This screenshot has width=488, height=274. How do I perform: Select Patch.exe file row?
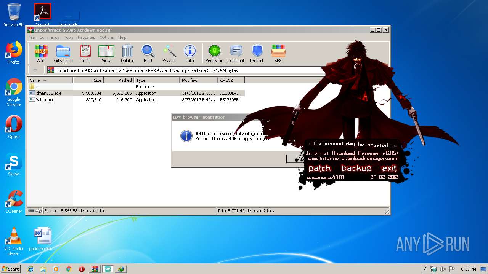(x=136, y=100)
